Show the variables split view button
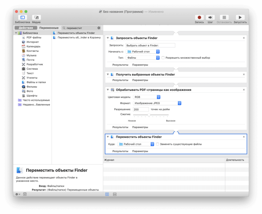Viewport: 262px width, 214px height. point(115,194)
